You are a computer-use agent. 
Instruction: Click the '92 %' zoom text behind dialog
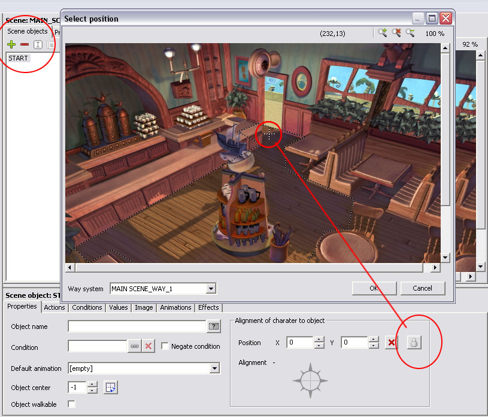[x=470, y=44]
